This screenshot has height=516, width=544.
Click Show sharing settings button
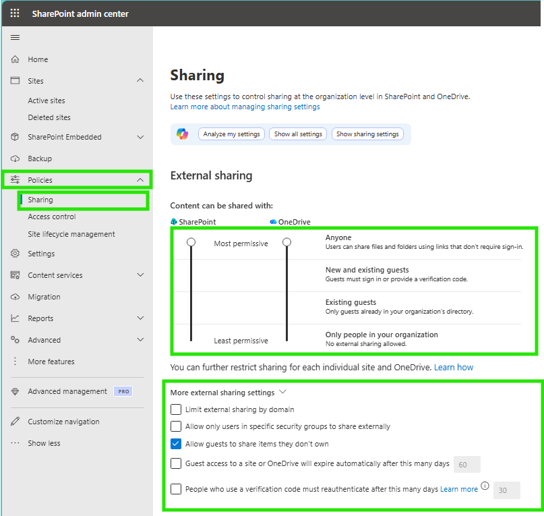coord(367,134)
